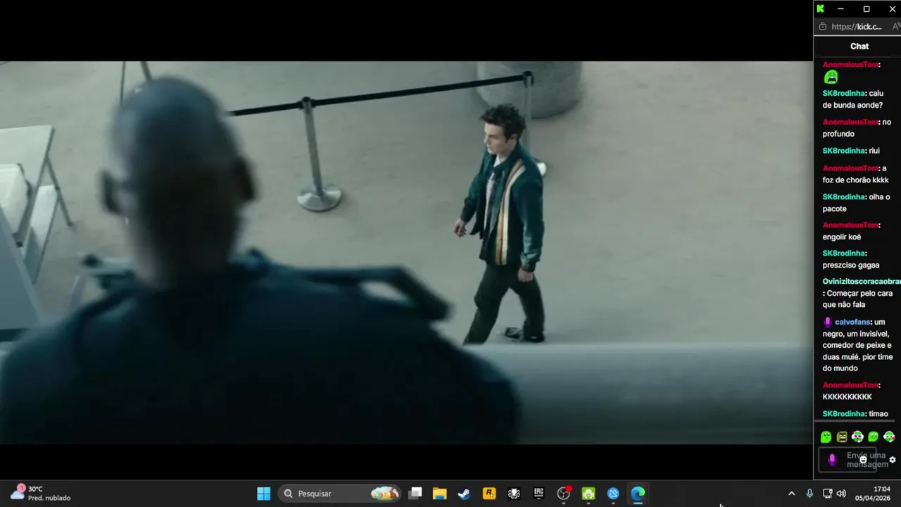Select chat message 'preszciso gagaa'

pyautogui.click(x=851, y=265)
